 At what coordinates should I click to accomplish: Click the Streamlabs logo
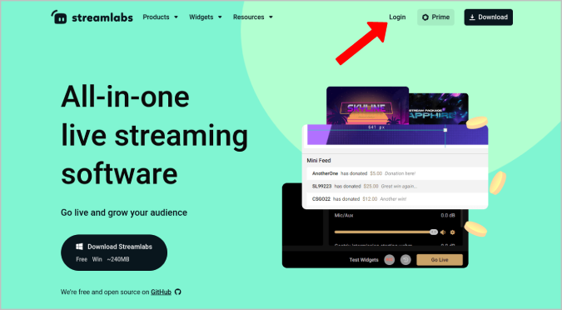92,17
